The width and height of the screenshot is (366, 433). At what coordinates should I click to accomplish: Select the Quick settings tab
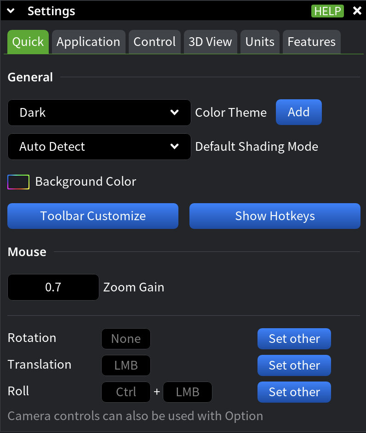(x=28, y=41)
